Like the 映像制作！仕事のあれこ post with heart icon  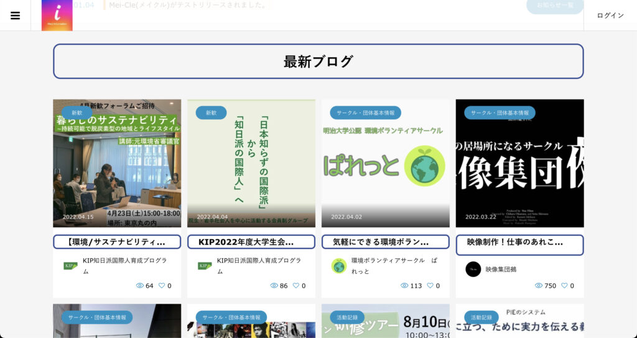pos(564,286)
